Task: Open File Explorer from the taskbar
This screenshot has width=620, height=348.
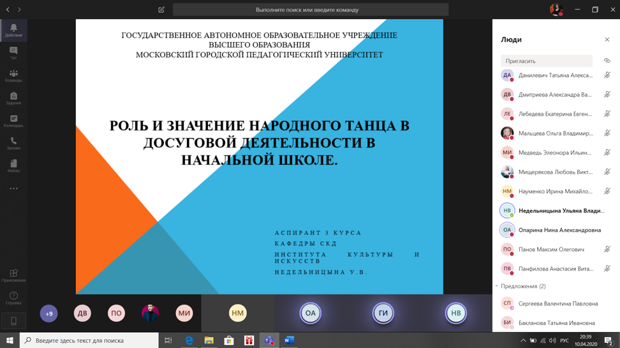Action: 209,340
